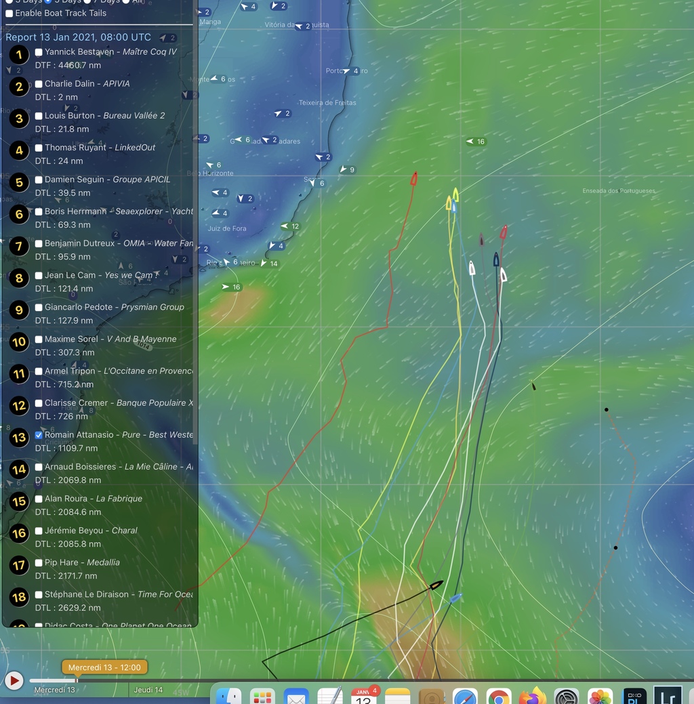
Task: Click the Juiz de Fora map label
Action: (227, 228)
